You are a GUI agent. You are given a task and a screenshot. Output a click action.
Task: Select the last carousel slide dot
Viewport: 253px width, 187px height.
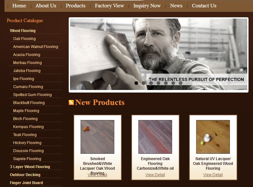[180, 83]
